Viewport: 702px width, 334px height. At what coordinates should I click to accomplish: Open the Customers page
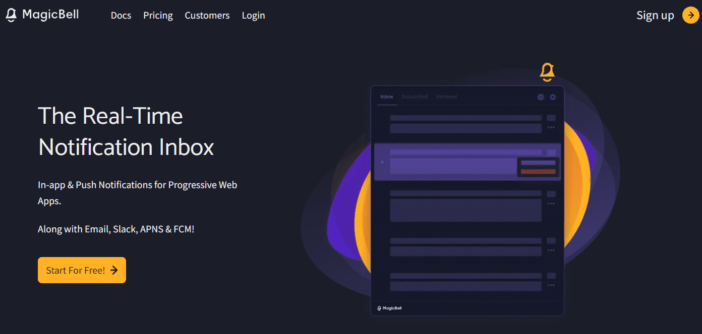click(207, 16)
